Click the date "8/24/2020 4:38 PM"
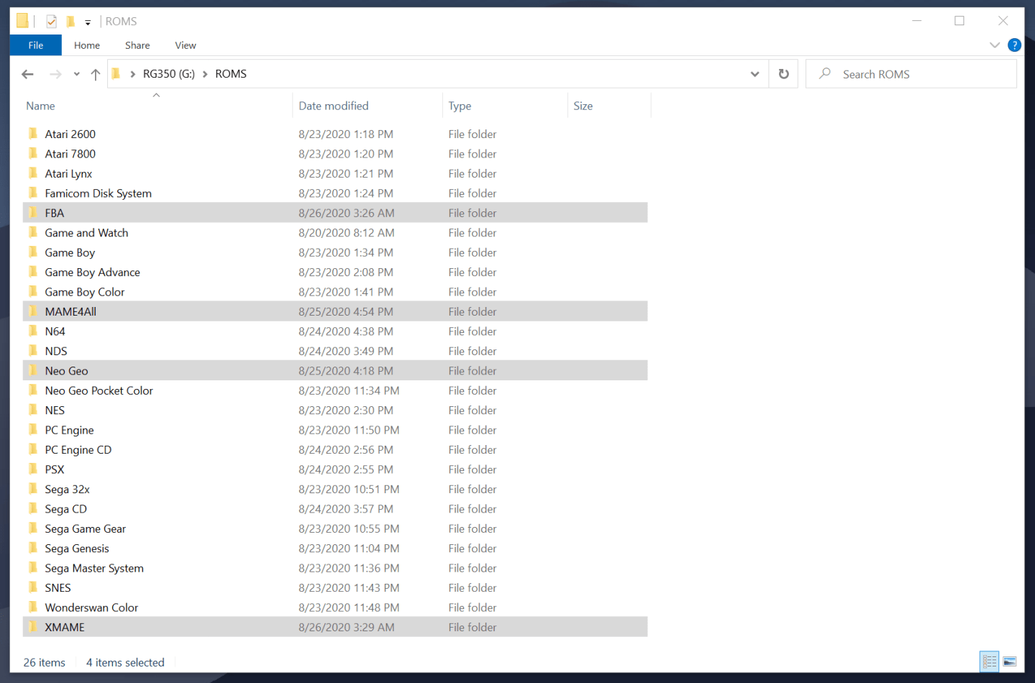The height and width of the screenshot is (683, 1035). coord(346,331)
